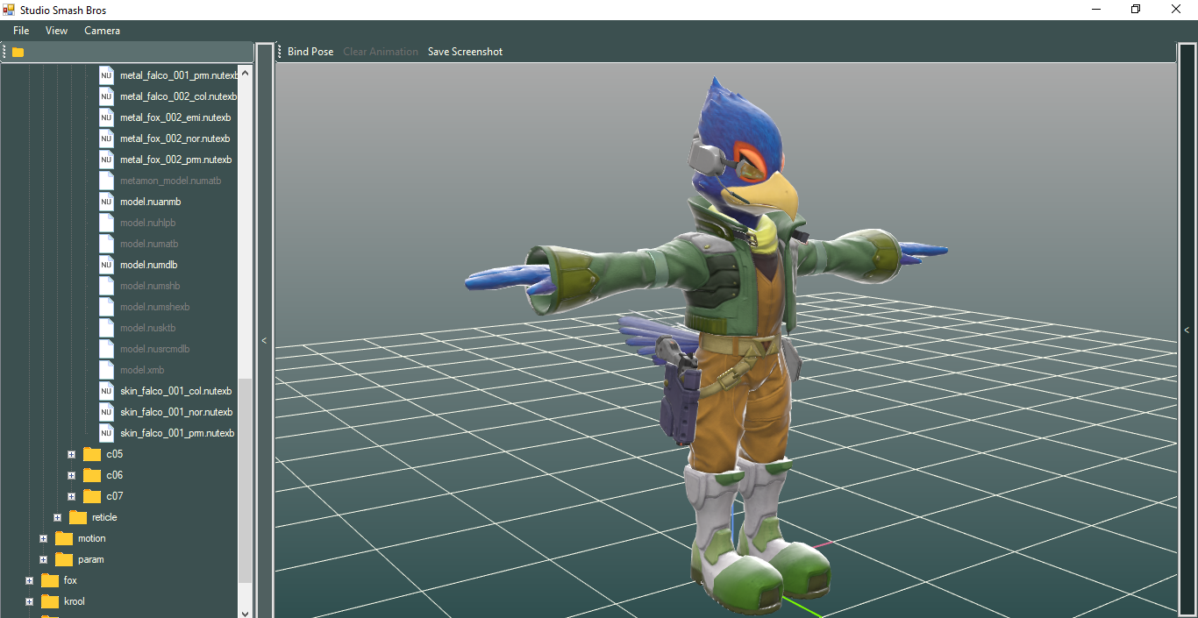
Task: Select the file icon next to model.nuhlpb
Action: pos(106,223)
